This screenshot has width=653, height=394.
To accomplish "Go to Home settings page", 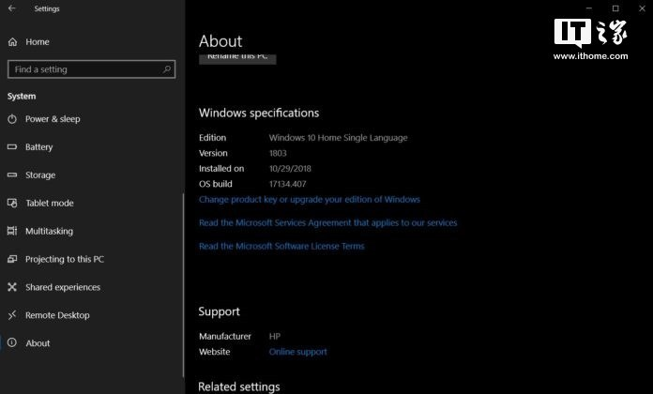I will point(38,41).
